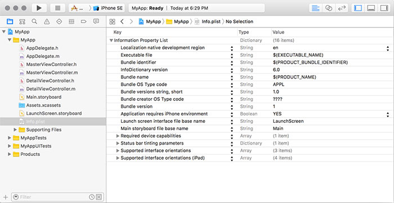Click MyApp project in jump bar
394x203 pixels.
[x=150, y=21]
